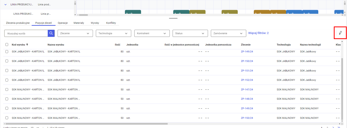
Task: Open order link ZP-147/24
Action: (x=247, y=89)
